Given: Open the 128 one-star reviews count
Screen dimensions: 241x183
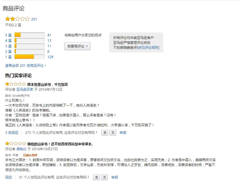Looking at the screenshot, I should point(50,57).
